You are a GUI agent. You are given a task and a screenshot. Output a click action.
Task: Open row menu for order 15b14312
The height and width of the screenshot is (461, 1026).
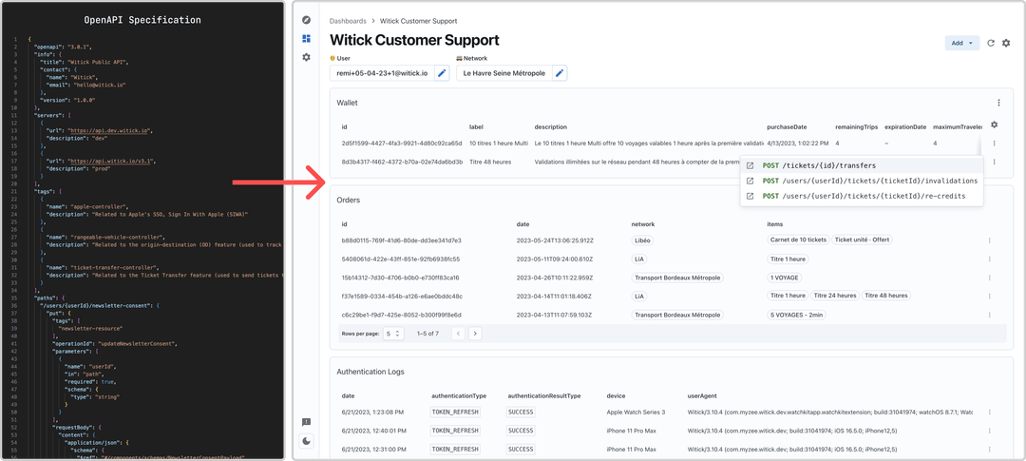click(989, 278)
